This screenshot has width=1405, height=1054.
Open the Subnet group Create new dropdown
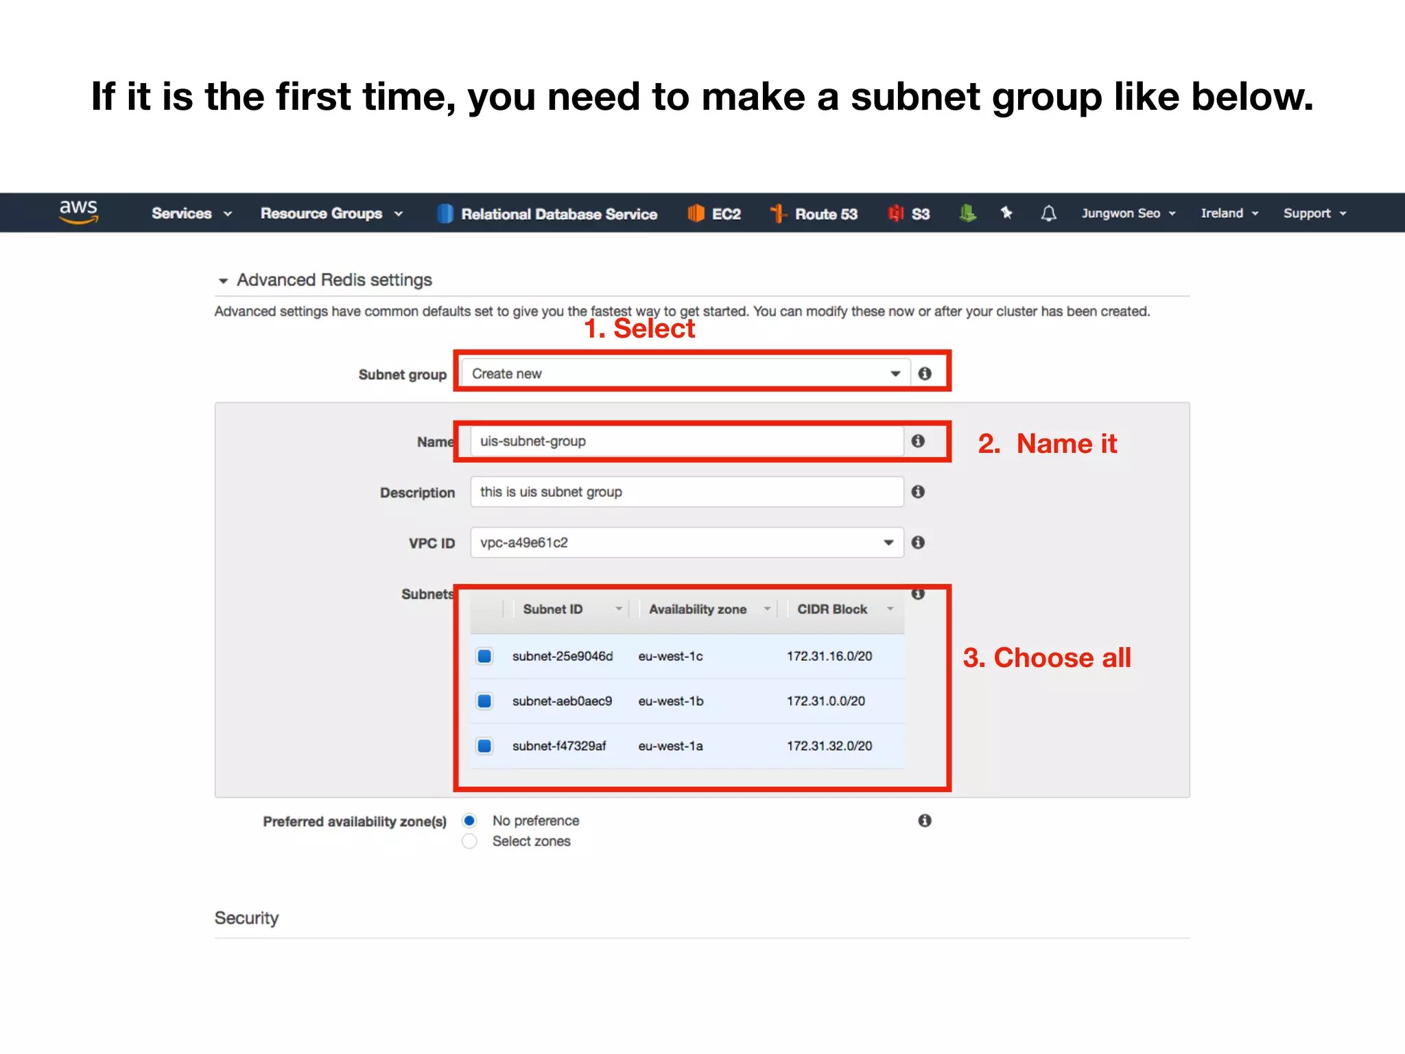(685, 373)
